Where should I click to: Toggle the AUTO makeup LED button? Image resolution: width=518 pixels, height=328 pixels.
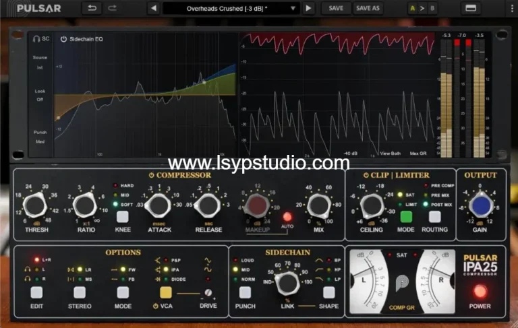(287, 217)
